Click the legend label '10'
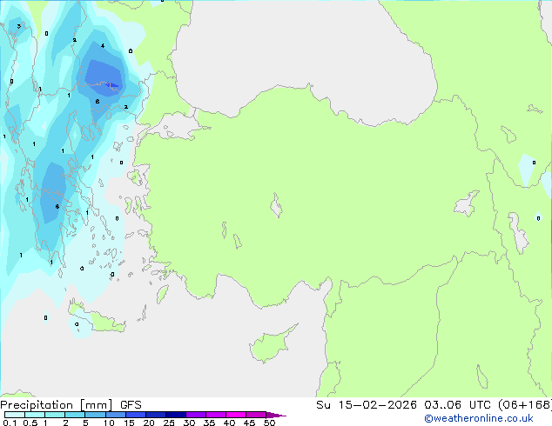Viewport: 552px width, 426px height. point(109,423)
